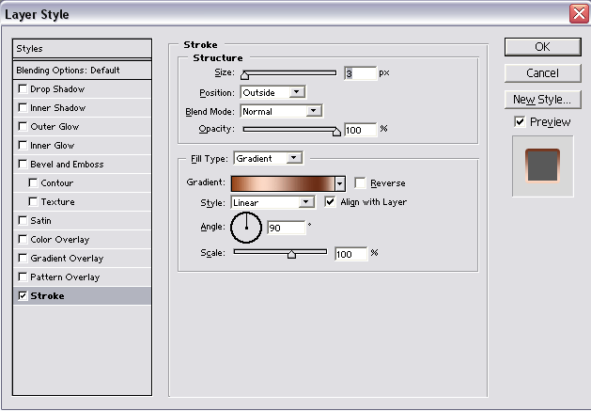This screenshot has height=411, width=591.
Task: Open the Position dropdown showing Outside
Action: coord(273,92)
